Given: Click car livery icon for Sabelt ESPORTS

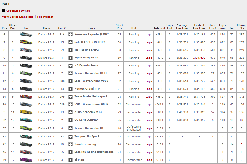Looking at the screenshot, I should click(x=26, y=42).
